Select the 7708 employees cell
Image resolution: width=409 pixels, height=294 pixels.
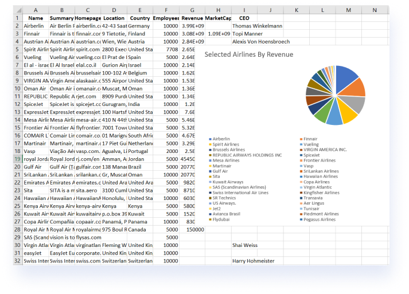166,49
